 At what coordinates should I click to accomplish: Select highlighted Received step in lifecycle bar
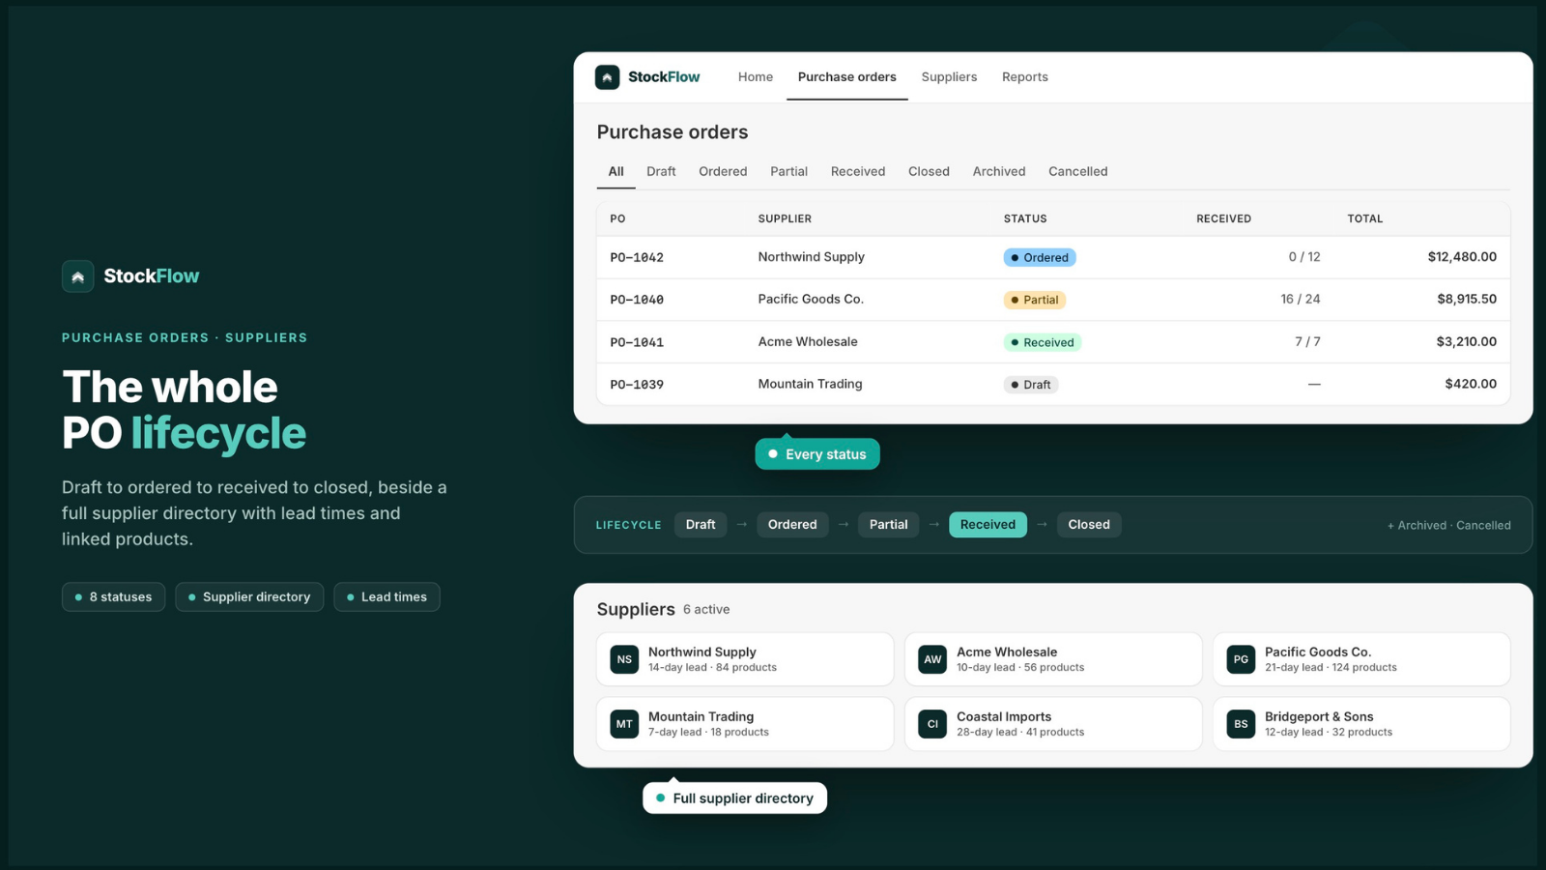point(988,525)
